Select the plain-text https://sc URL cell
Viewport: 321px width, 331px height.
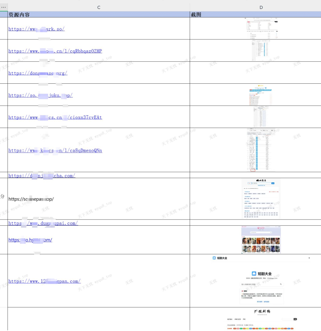31,199
